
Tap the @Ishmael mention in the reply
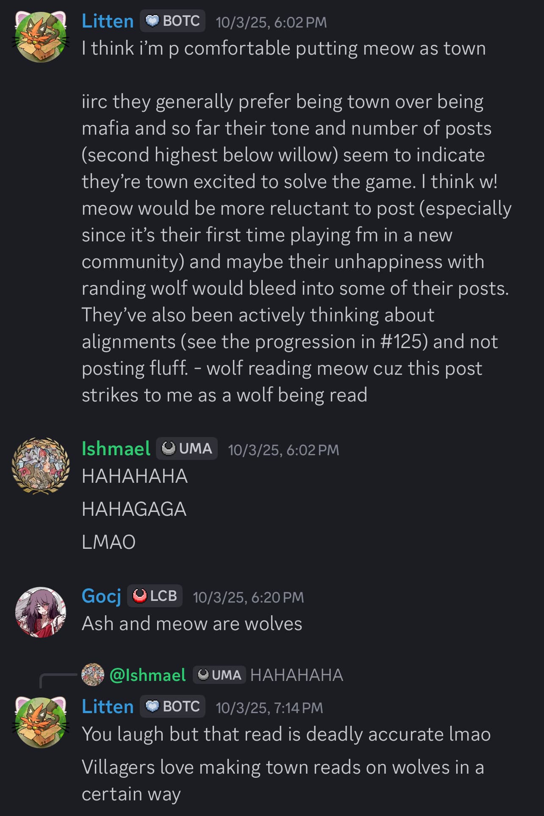pos(147,675)
